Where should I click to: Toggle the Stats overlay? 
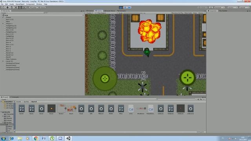pyautogui.click(x=195, y=13)
